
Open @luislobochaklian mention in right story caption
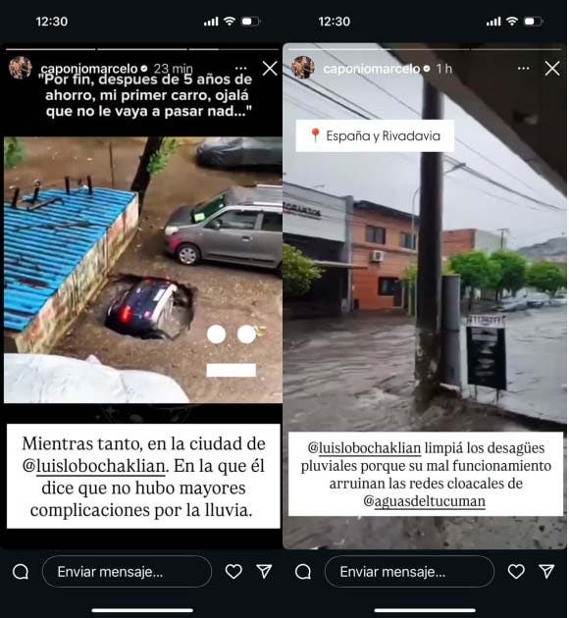point(364,448)
